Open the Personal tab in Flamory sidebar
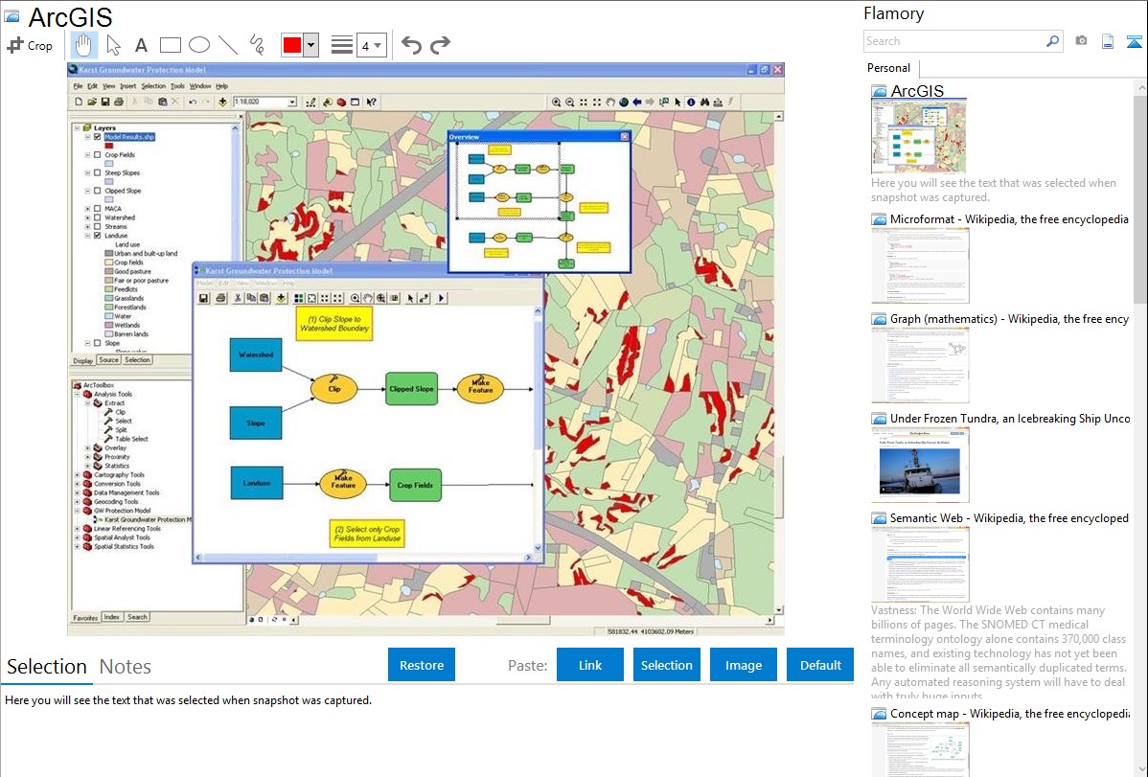 pos(888,68)
